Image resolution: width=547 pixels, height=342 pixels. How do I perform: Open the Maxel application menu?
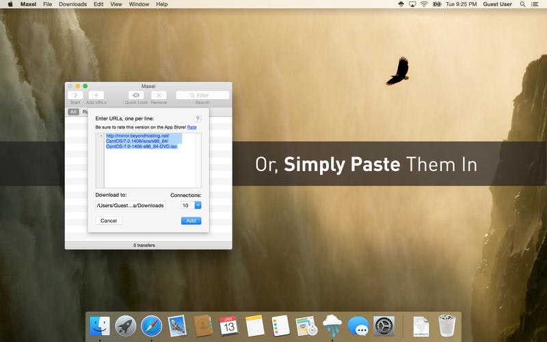28,4
